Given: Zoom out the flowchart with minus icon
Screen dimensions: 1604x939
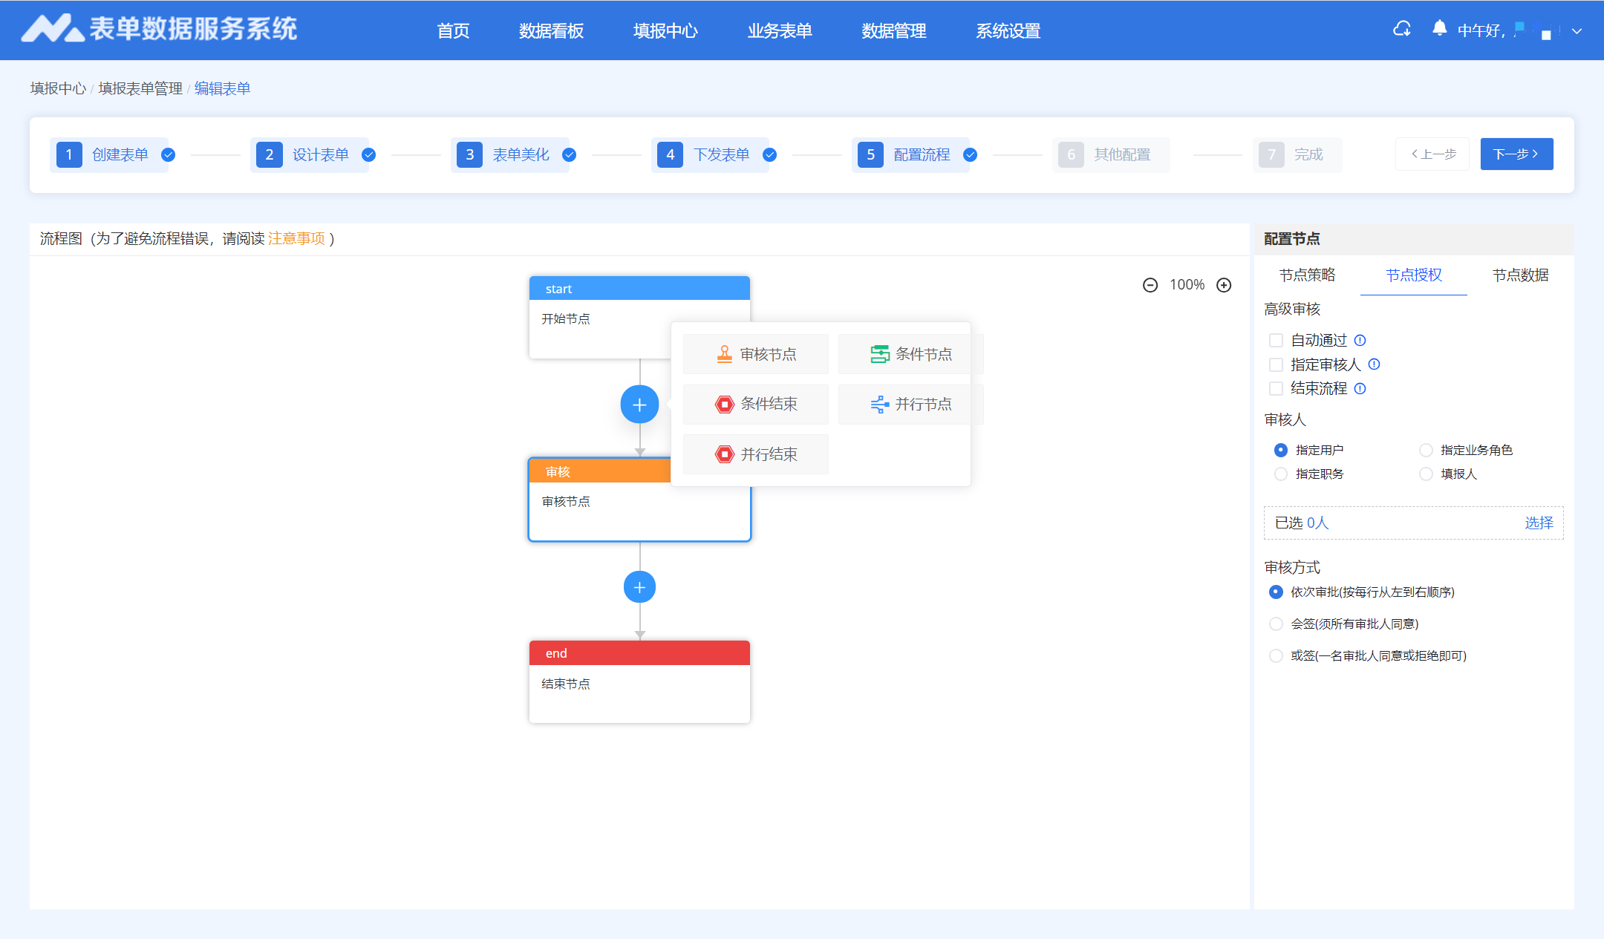Looking at the screenshot, I should pos(1150,285).
